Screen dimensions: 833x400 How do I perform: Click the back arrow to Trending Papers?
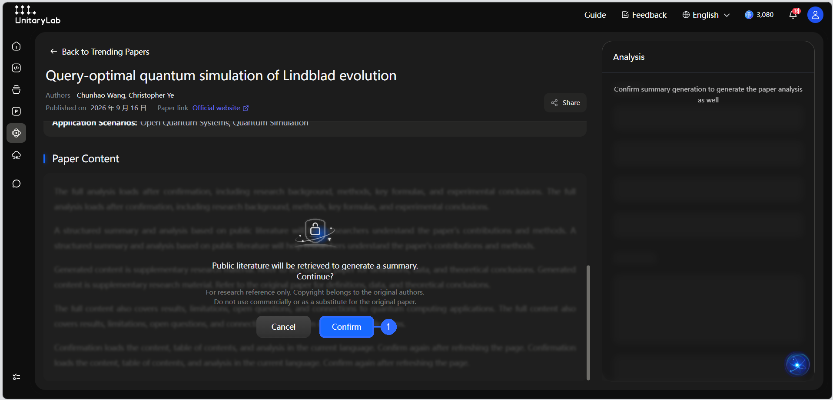53,52
